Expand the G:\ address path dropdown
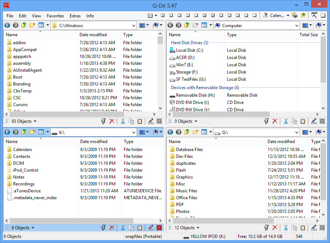This screenshot has height=243, width=330. pyautogui.click(x=296, y=133)
